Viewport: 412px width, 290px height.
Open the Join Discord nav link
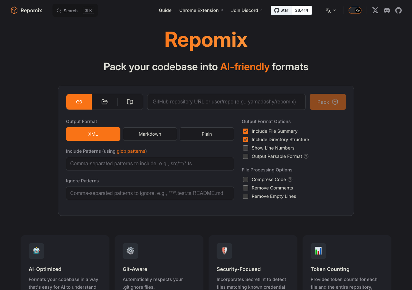pyautogui.click(x=247, y=10)
